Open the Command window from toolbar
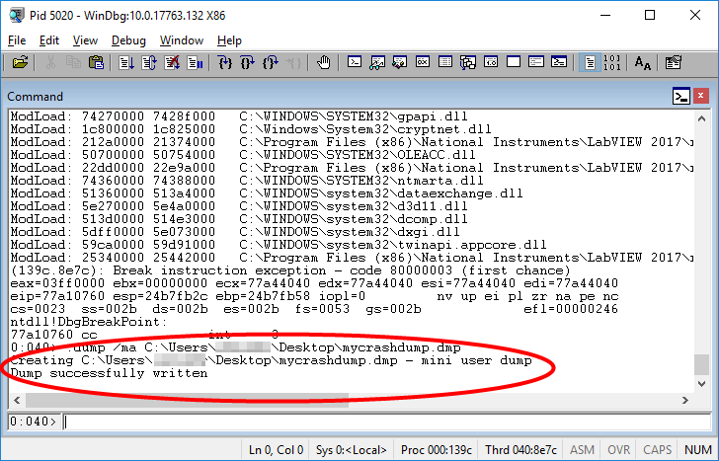The image size is (719, 461). (x=355, y=63)
